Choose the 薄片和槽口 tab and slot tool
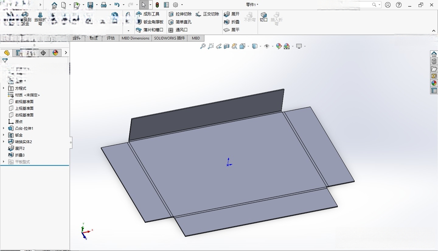The height and width of the screenshot is (251, 438). 150,30
